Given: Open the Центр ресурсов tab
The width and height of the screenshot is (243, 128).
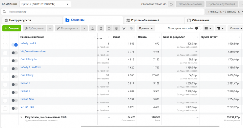Looking at the screenshot, I should [x=32, y=20].
